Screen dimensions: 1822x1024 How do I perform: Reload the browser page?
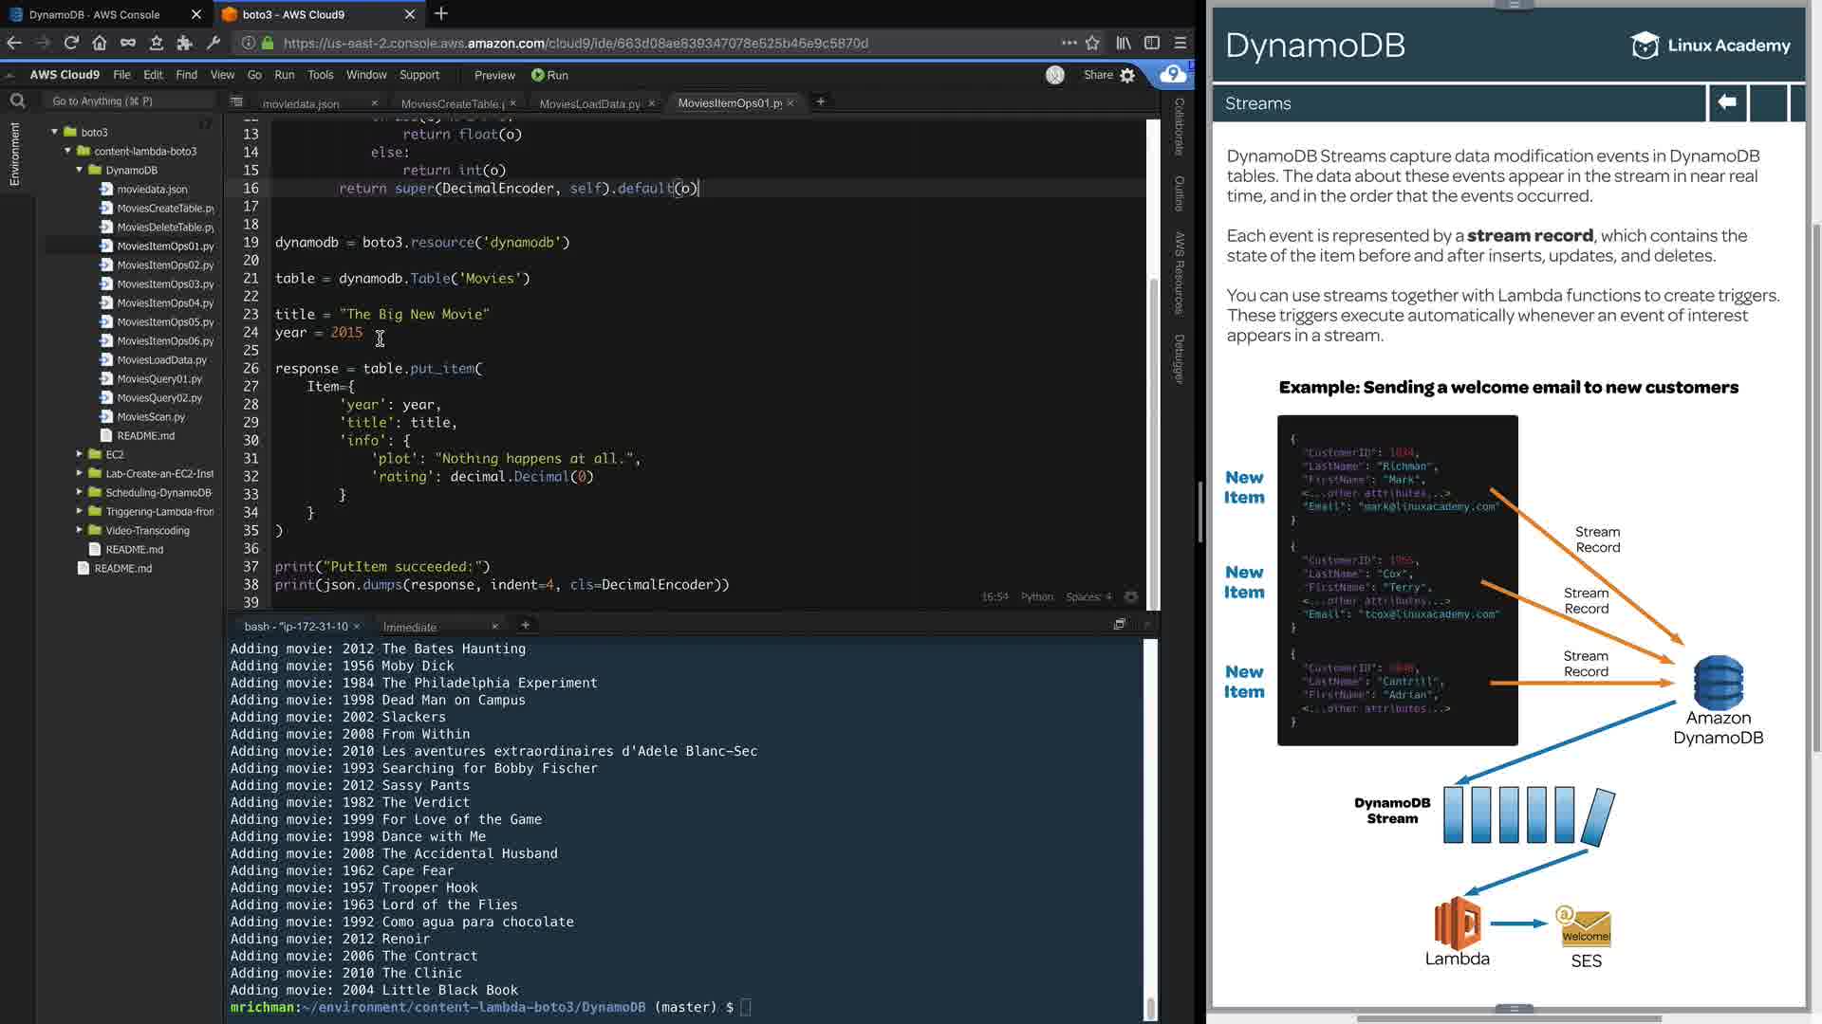point(71,43)
